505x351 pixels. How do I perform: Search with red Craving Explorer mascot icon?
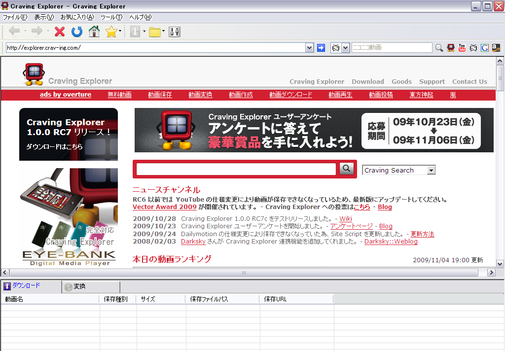[x=451, y=48]
